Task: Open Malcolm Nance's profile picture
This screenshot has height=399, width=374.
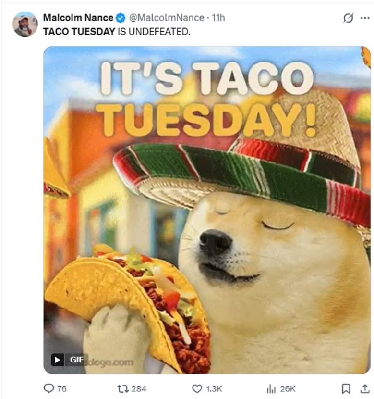Action: click(x=25, y=24)
